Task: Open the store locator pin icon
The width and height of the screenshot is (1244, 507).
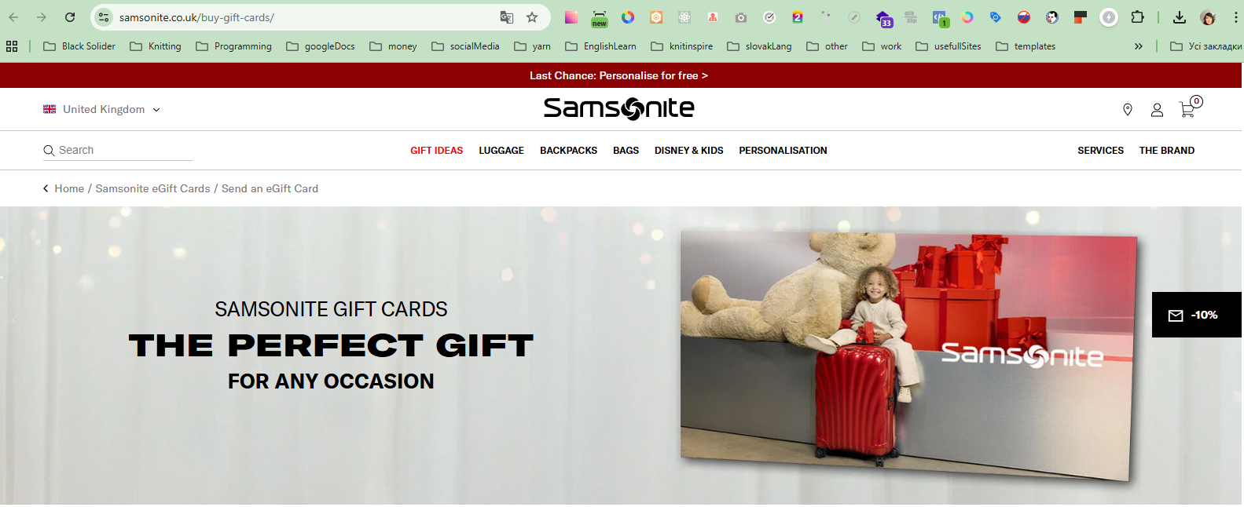Action: [x=1127, y=110]
